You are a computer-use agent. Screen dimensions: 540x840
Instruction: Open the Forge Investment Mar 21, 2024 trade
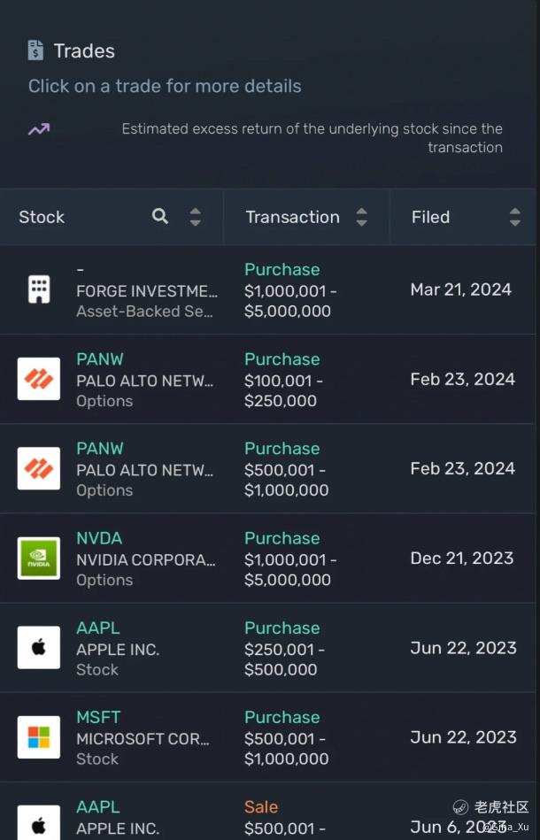coord(460,289)
